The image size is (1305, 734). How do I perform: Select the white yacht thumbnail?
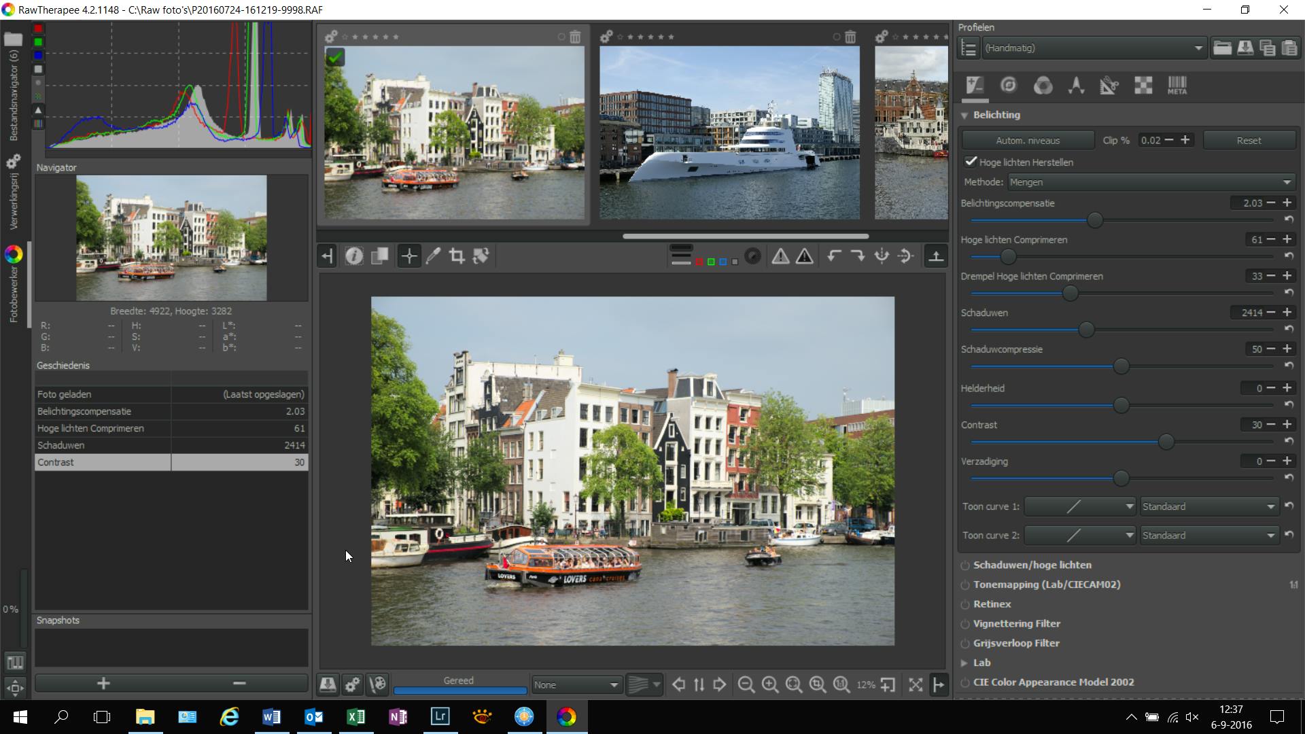729,133
